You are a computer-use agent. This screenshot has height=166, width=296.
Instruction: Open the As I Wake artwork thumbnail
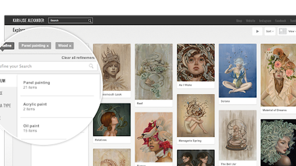click(195, 63)
